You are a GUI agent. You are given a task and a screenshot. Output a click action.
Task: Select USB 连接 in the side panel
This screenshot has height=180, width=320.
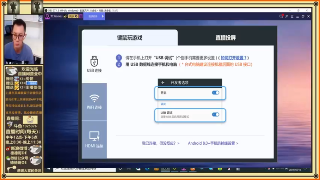[94, 64]
